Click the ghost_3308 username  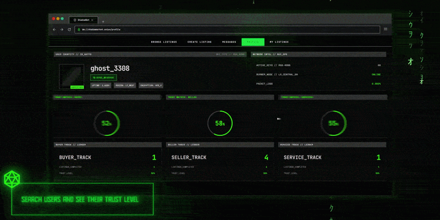coord(109,68)
